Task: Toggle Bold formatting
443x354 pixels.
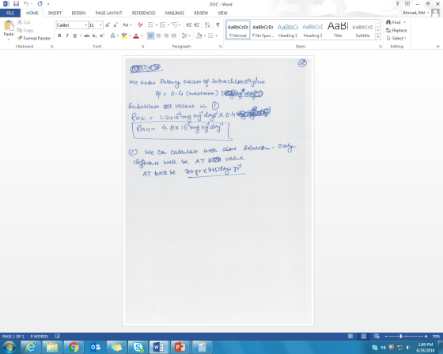Action: [x=59, y=36]
